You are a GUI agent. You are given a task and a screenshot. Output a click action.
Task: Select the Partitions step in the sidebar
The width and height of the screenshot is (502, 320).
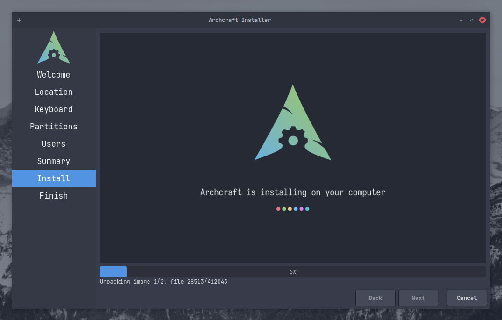pos(53,127)
